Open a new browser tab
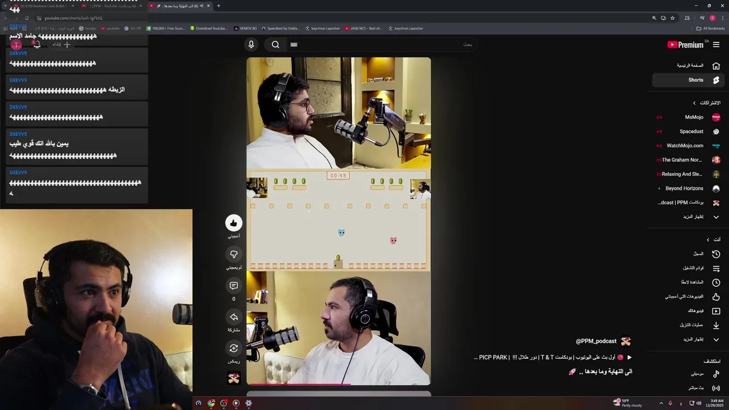The image size is (729, 410). (219, 6)
